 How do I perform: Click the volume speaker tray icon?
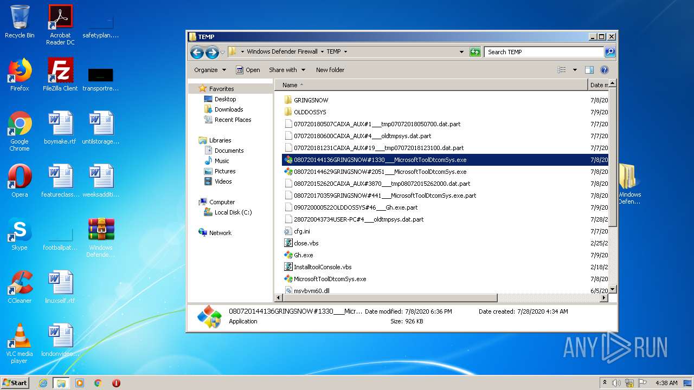coord(616,383)
